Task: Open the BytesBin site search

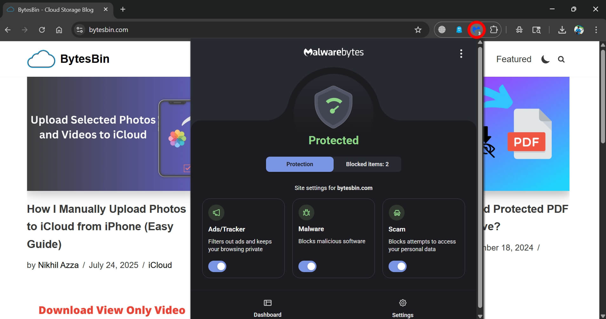Action: (561, 59)
